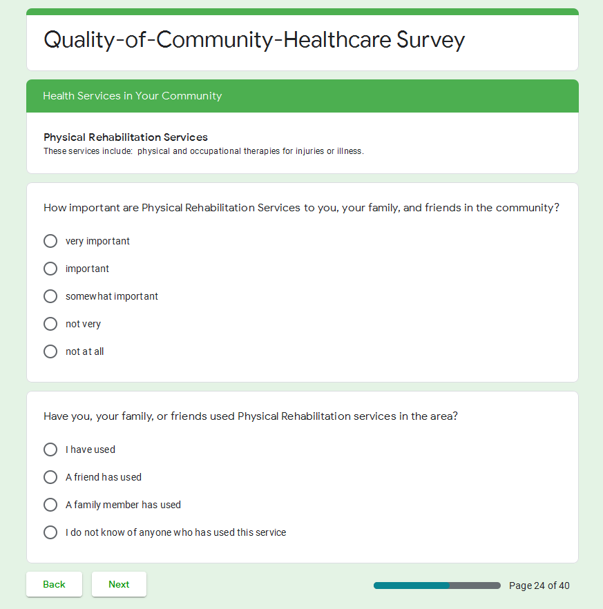The width and height of the screenshot is (603, 609).
Task: Go to the previous page with Back
Action: pyautogui.click(x=54, y=584)
